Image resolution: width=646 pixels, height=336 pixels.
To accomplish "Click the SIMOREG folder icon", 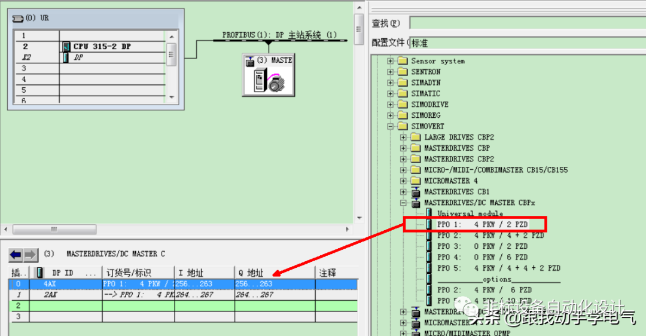I will 403,115.
